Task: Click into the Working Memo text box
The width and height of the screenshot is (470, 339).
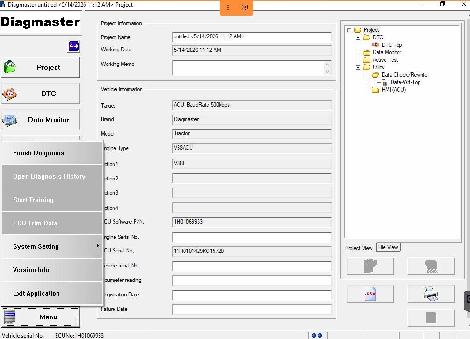Action: [x=248, y=68]
